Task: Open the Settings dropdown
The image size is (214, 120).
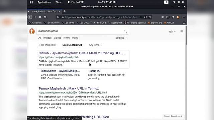Action: [x=121, y=38]
